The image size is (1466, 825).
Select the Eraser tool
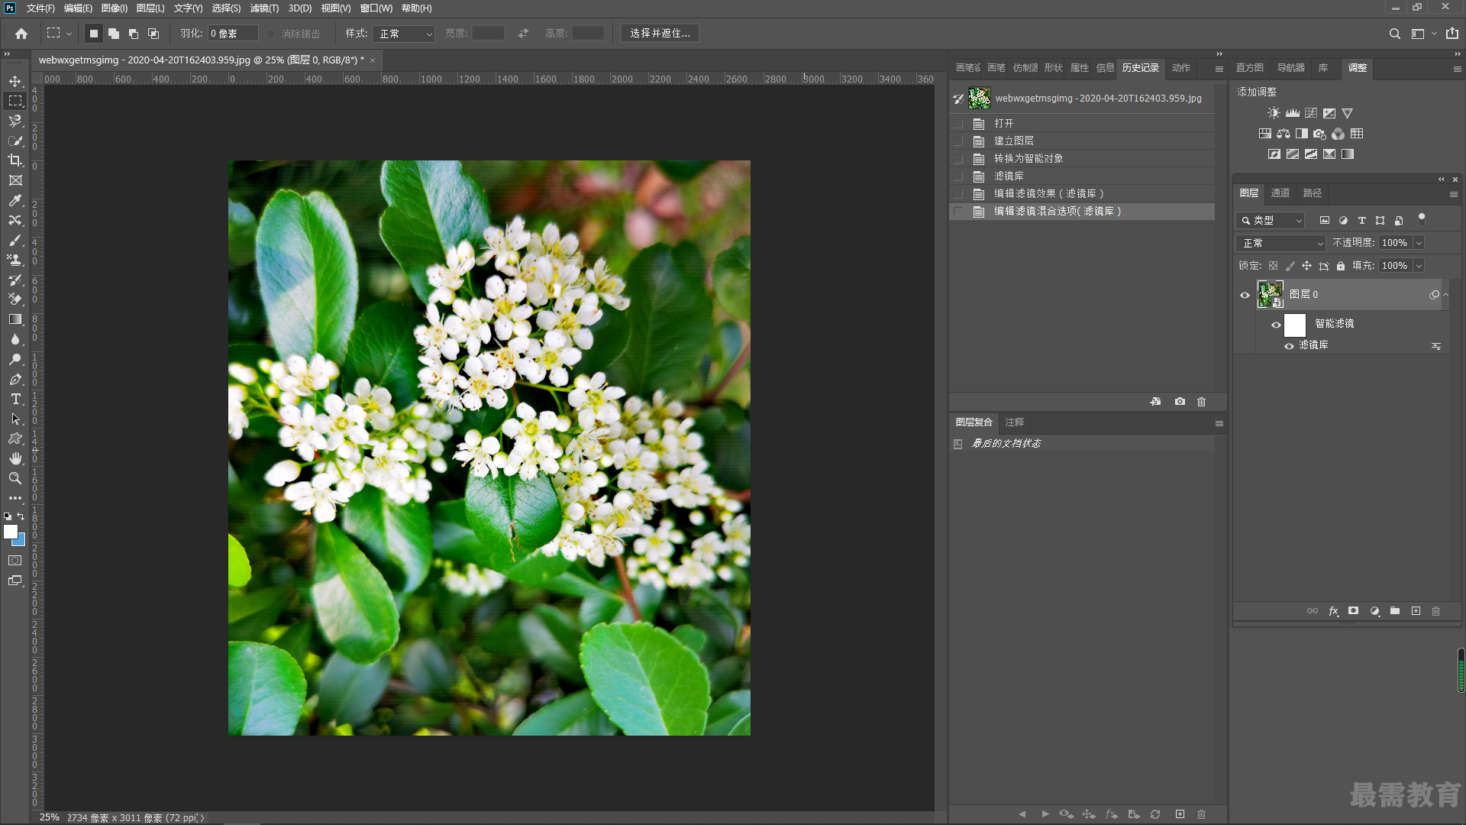[15, 299]
